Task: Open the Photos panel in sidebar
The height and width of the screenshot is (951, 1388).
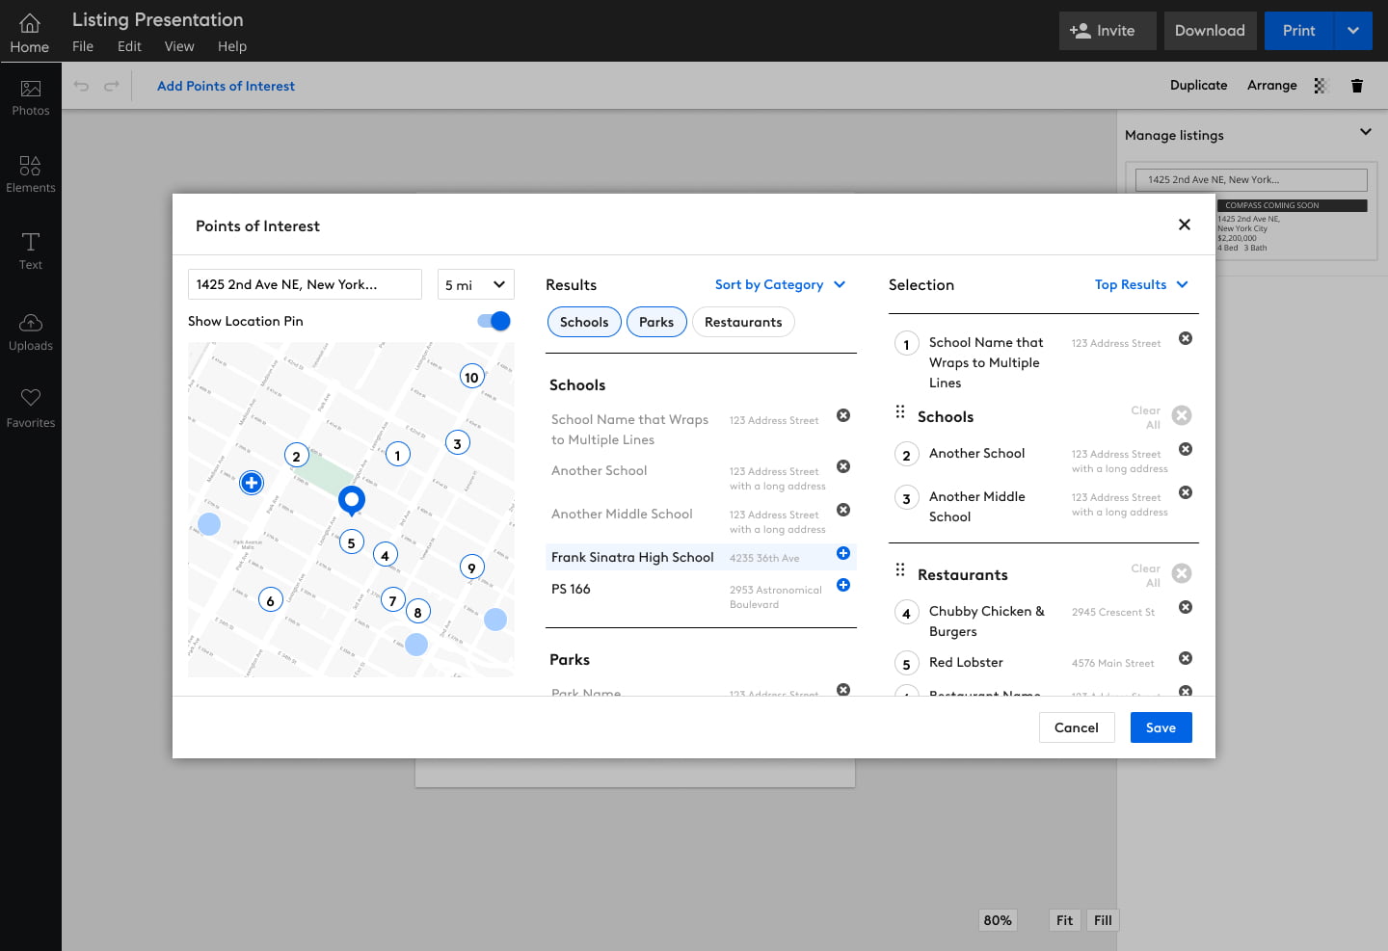Action: [31, 97]
